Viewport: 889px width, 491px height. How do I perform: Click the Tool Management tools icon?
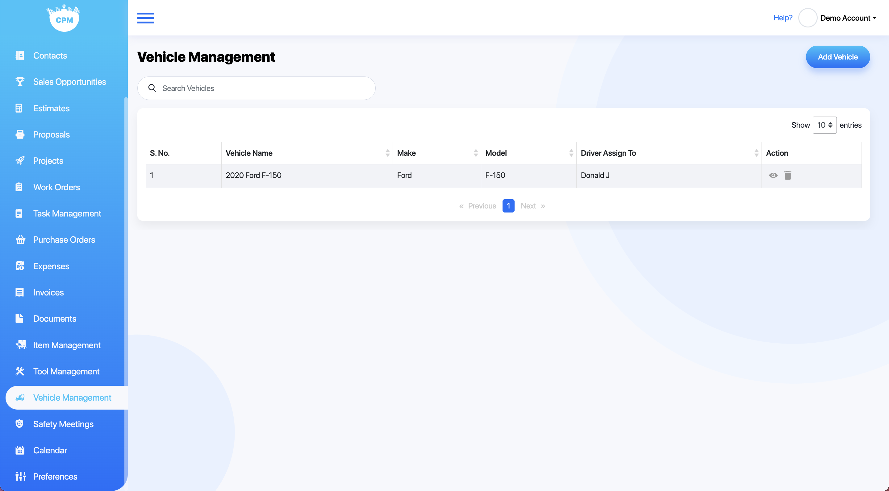point(20,371)
